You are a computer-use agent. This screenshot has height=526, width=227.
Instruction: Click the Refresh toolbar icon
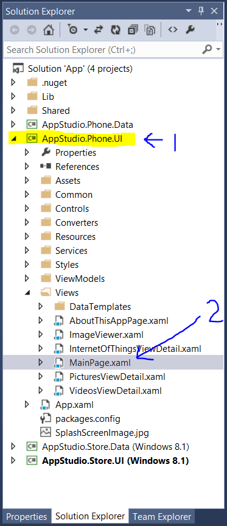tap(116, 30)
